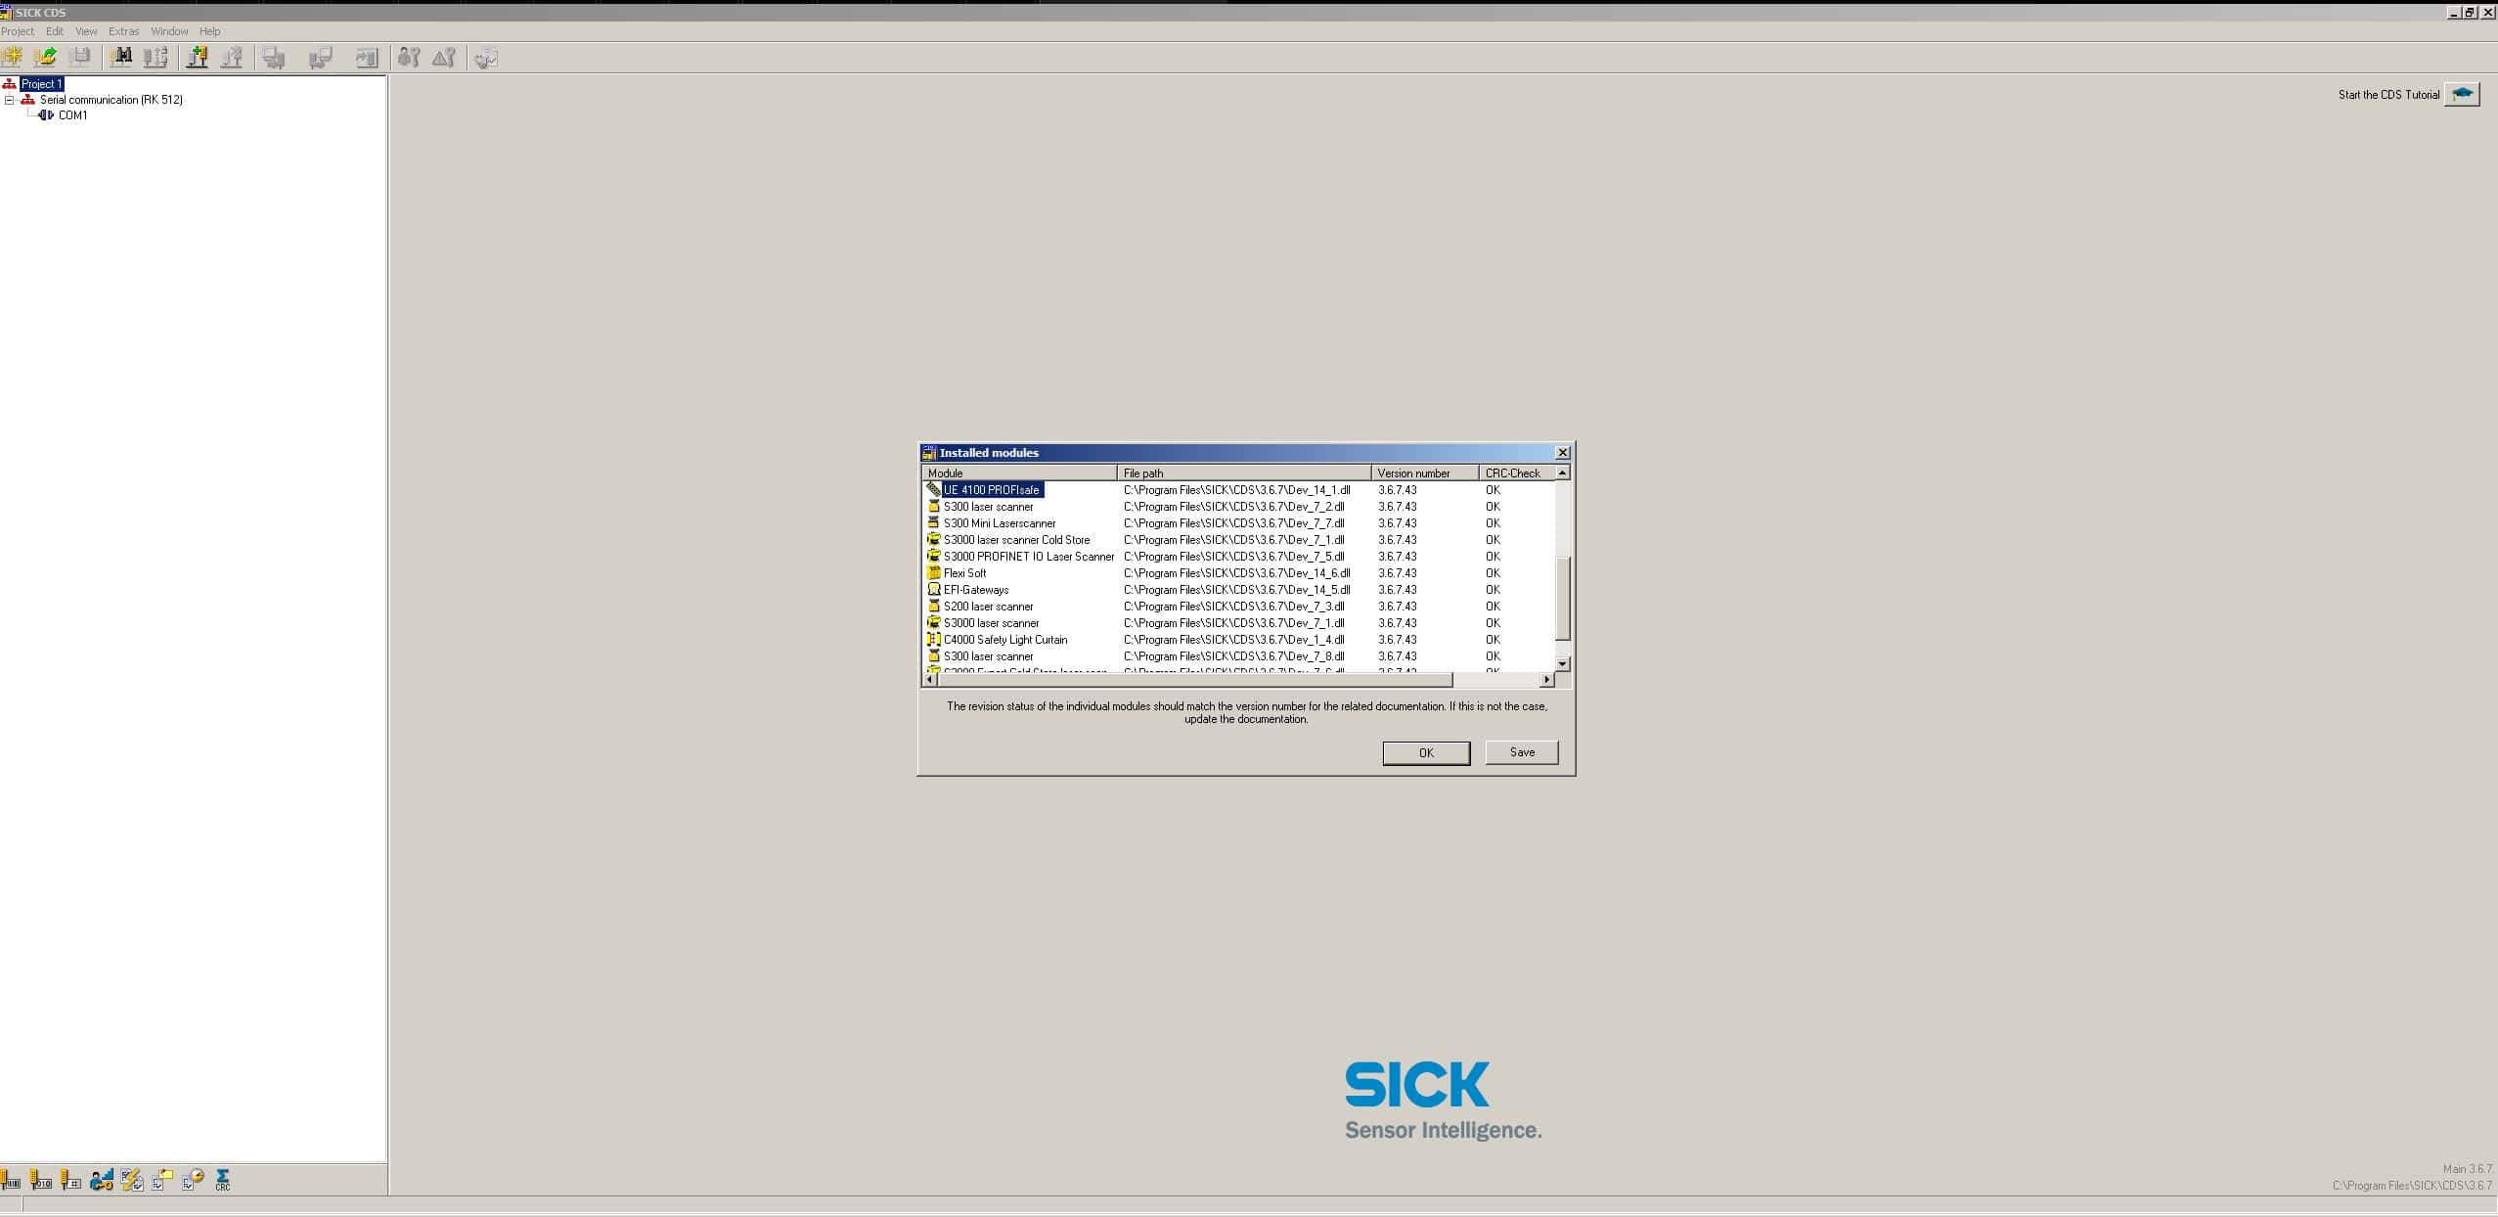Click OK in the Installed modules dialog
Viewport: 2498px width, 1217px height.
pyautogui.click(x=1425, y=752)
